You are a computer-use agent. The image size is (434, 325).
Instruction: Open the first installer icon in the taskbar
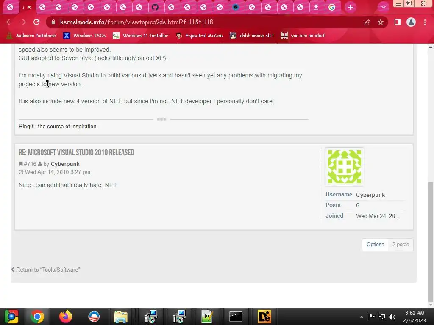tap(151, 317)
